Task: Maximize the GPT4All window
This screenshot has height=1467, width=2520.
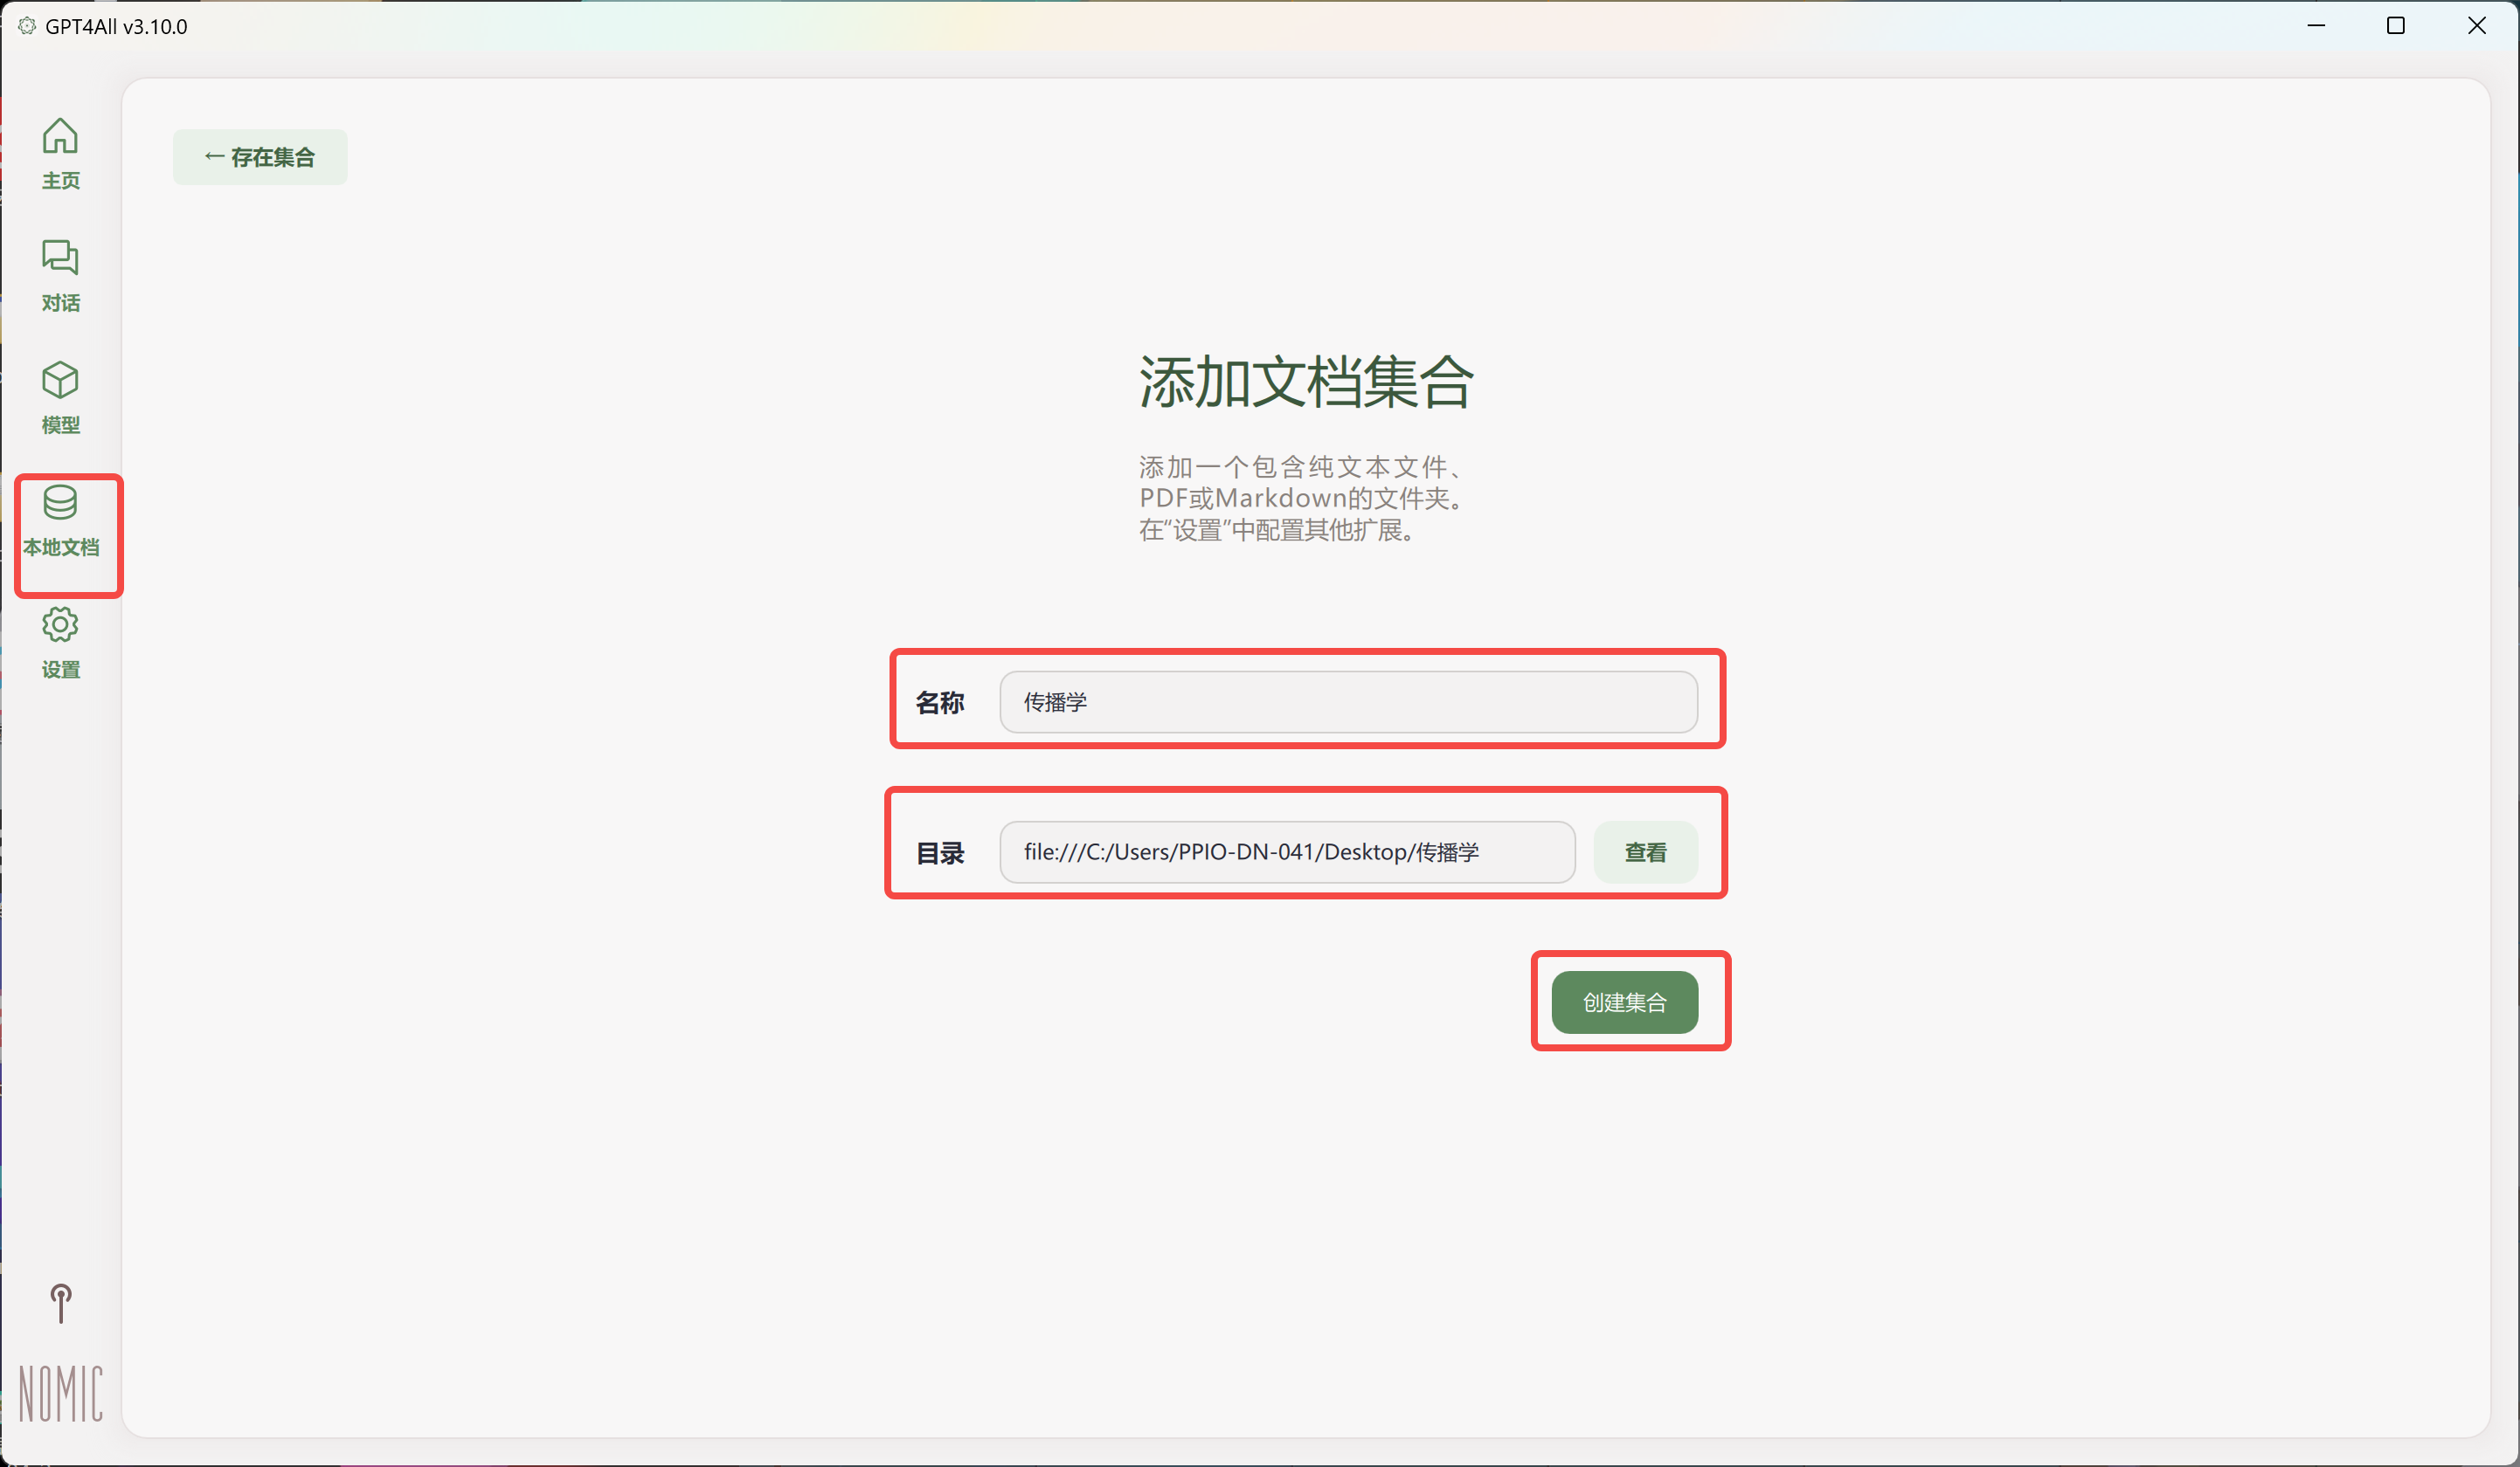Action: 2395,26
